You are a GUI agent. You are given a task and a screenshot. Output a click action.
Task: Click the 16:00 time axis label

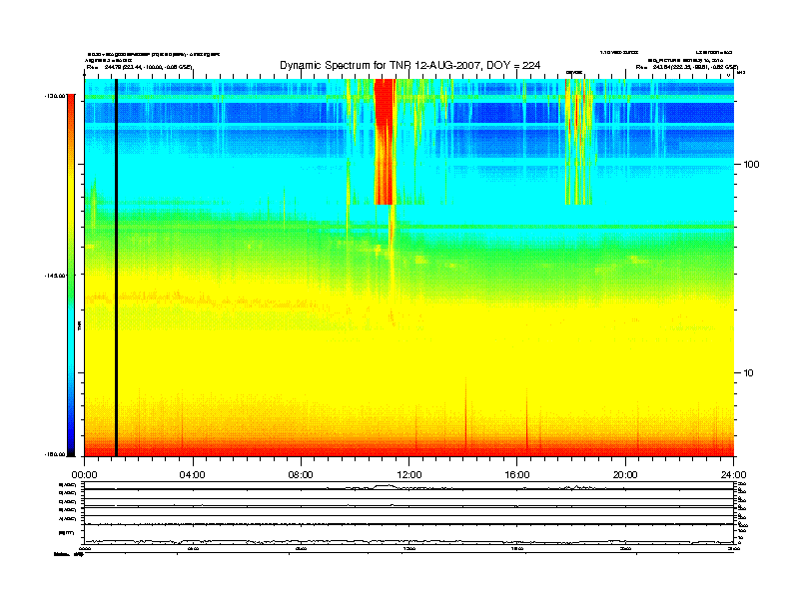click(x=517, y=475)
